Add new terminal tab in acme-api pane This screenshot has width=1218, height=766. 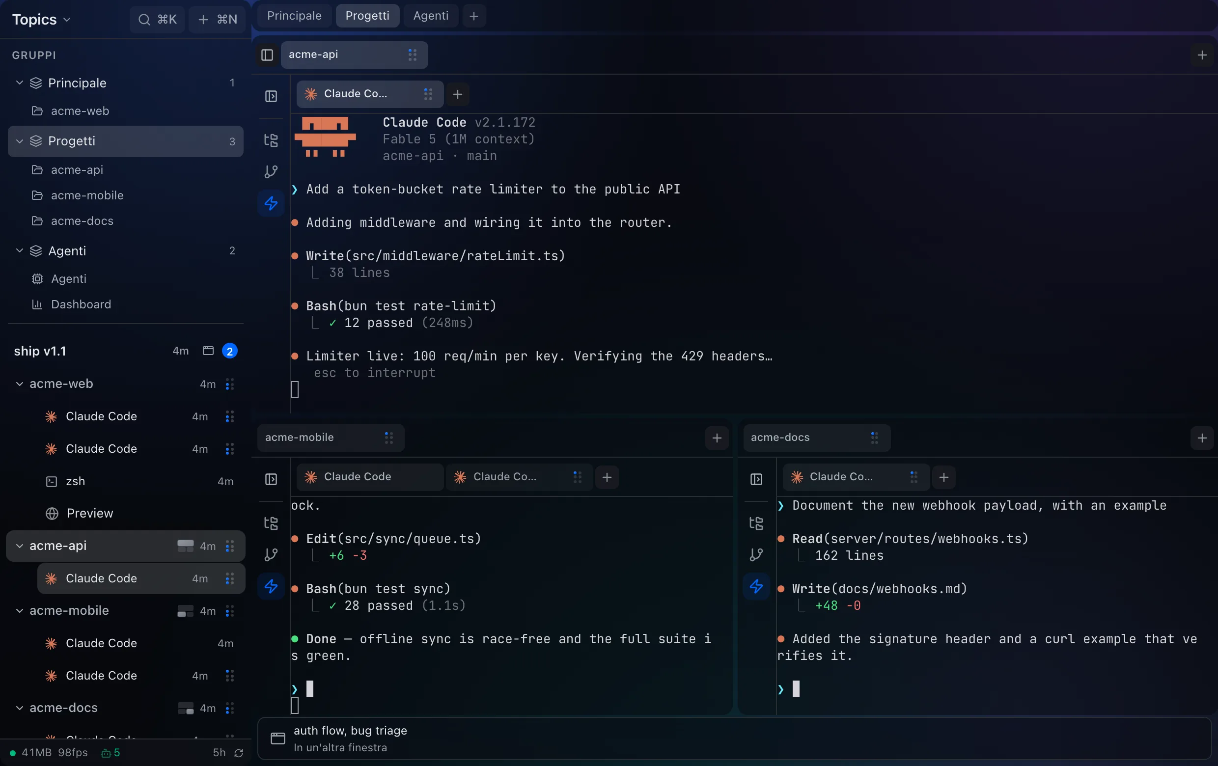457,94
